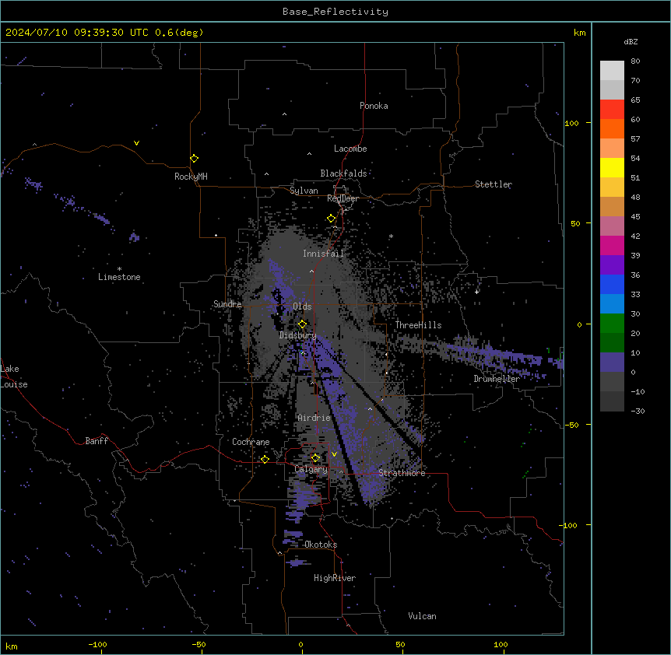Select the yellow diamond marker below Cochrane
The image size is (671, 655).
[265, 459]
